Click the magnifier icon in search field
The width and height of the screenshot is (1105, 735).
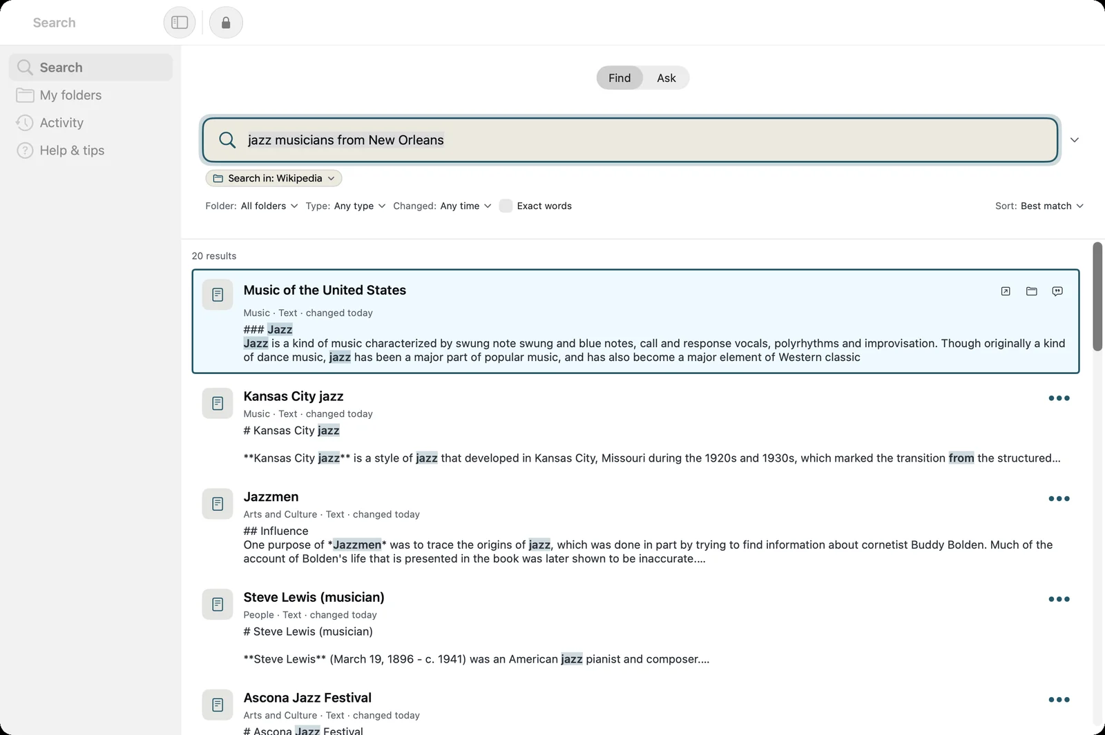click(x=227, y=140)
